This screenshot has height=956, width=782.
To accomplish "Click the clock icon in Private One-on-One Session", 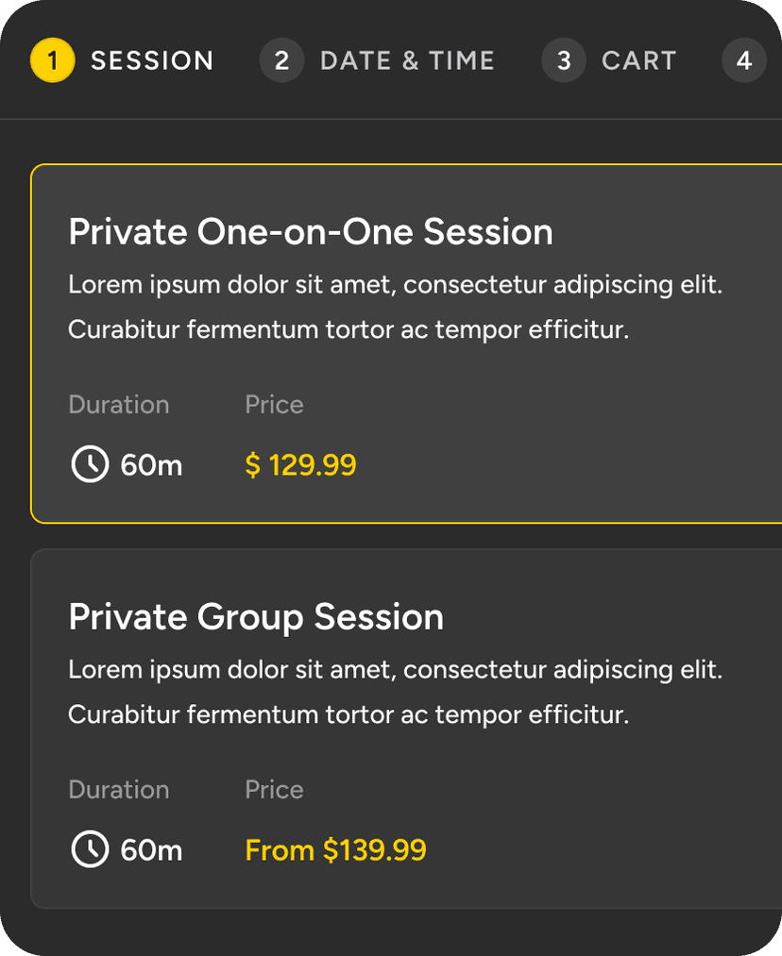I will pos(89,464).
